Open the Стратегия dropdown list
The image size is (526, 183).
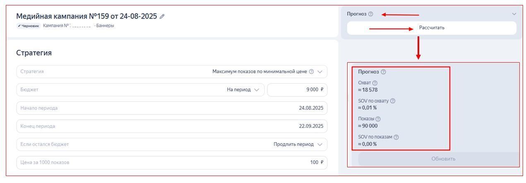coord(319,72)
